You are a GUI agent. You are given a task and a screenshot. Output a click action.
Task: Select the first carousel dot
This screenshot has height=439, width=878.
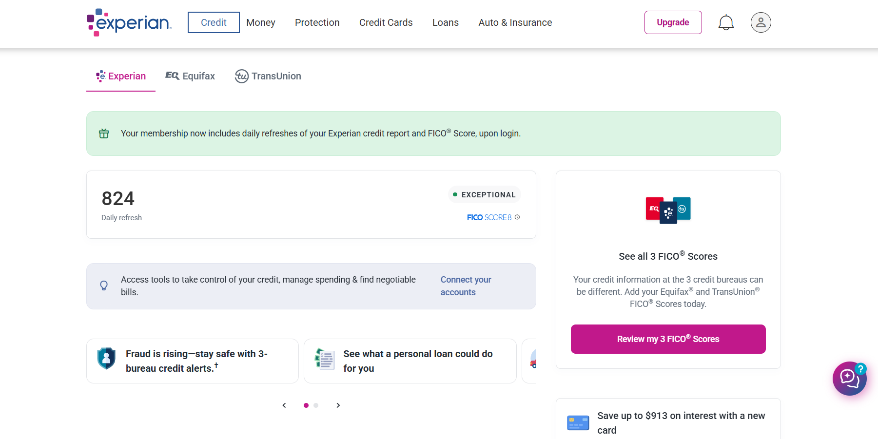coord(306,405)
